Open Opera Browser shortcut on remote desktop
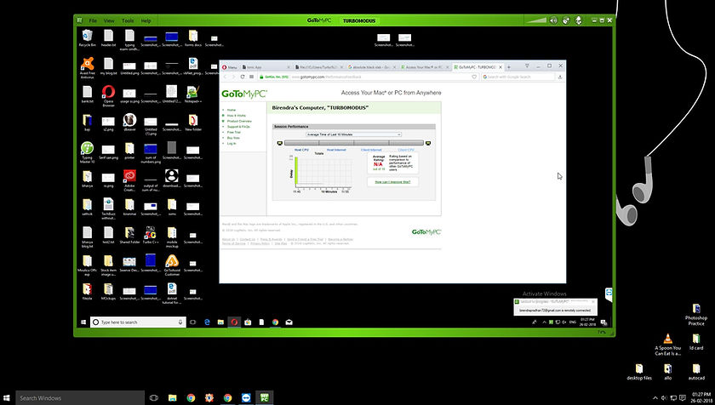This screenshot has width=715, height=405. click(108, 96)
